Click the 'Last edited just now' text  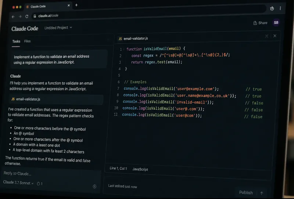point(123,186)
